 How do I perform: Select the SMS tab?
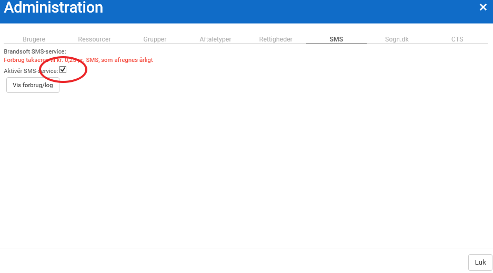pyautogui.click(x=336, y=39)
